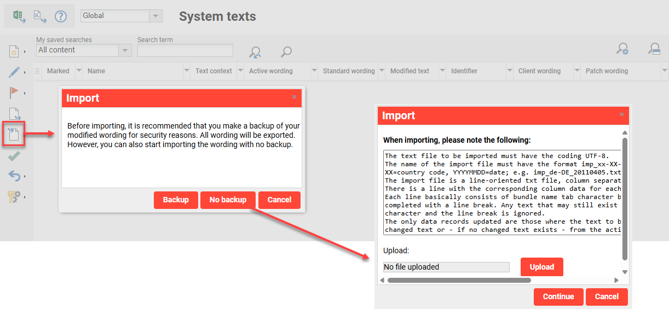Viewport: 669px width, 309px height.
Task: Open the Client wording column filter arrow
Action: coord(576,71)
